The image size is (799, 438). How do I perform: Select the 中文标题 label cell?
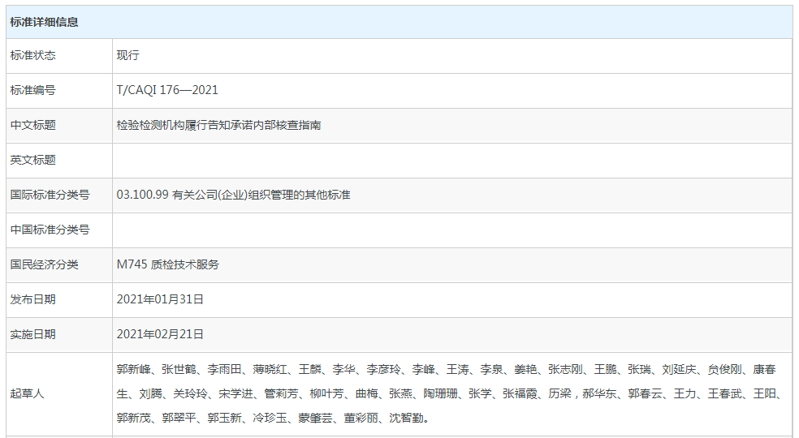tap(59, 125)
